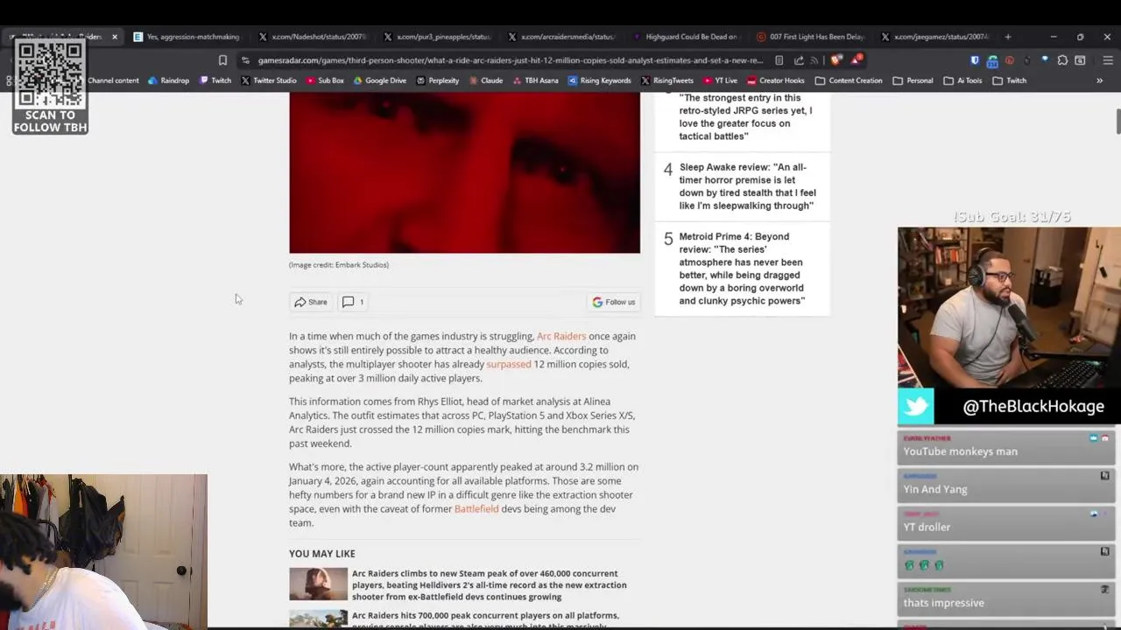Open 'Arc Raiders hits 700,000 peak concurrent' article
1121x630 pixels.
485,619
